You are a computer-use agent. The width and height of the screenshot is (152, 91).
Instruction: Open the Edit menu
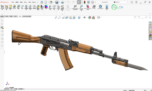pos(17,2)
